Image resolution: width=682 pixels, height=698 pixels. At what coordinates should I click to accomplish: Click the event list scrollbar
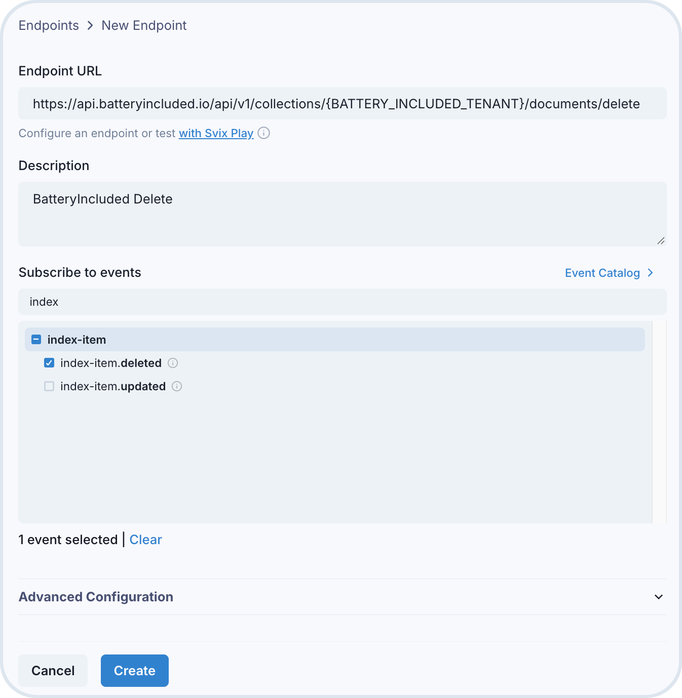pos(659,421)
